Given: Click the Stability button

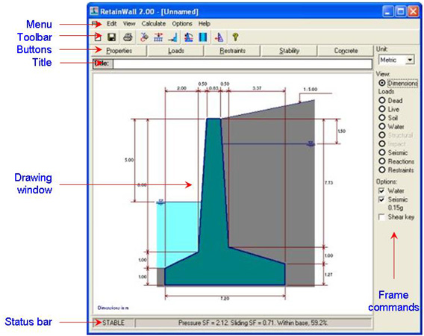Looking at the screenshot, I should [x=289, y=51].
